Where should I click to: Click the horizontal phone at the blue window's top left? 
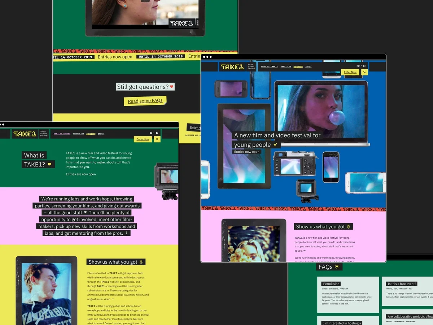231,89
